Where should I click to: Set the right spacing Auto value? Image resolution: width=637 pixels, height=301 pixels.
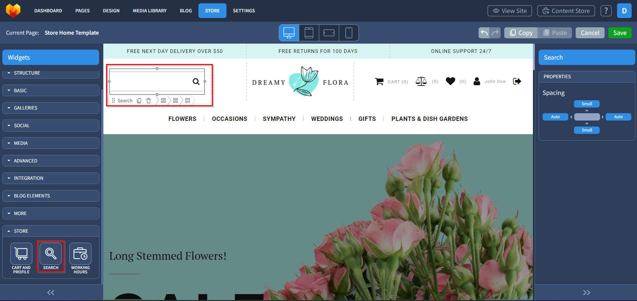[x=618, y=117]
